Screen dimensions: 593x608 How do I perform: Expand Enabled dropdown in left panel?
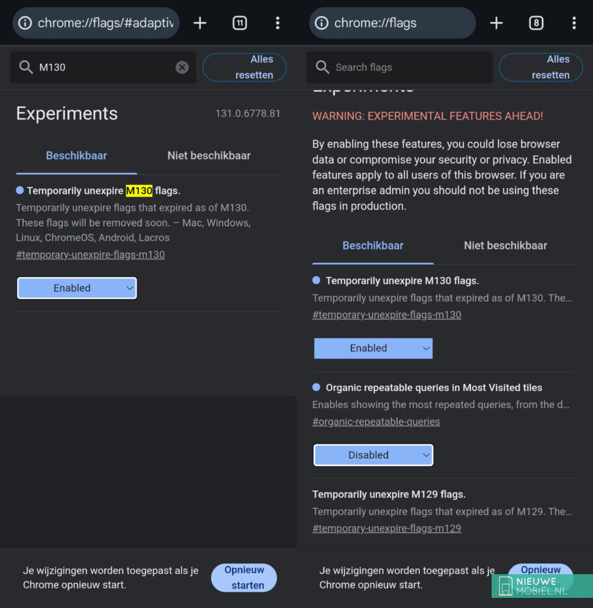click(x=77, y=288)
